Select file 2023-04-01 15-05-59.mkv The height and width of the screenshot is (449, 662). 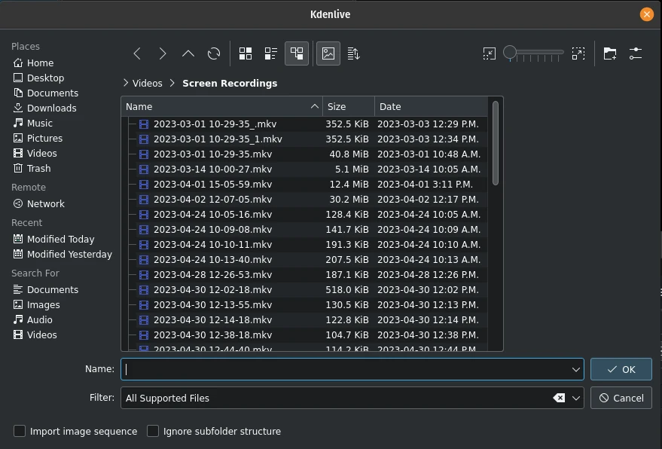click(213, 184)
